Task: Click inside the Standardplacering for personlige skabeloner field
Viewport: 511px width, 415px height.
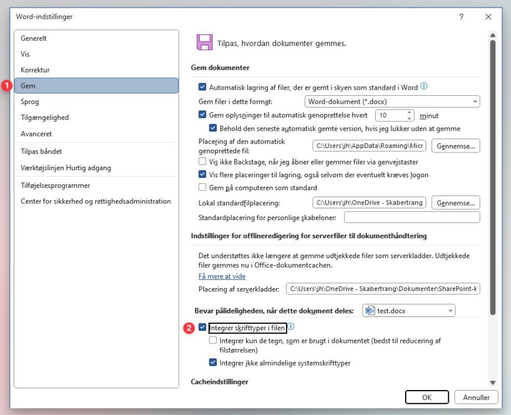Action: coord(412,217)
